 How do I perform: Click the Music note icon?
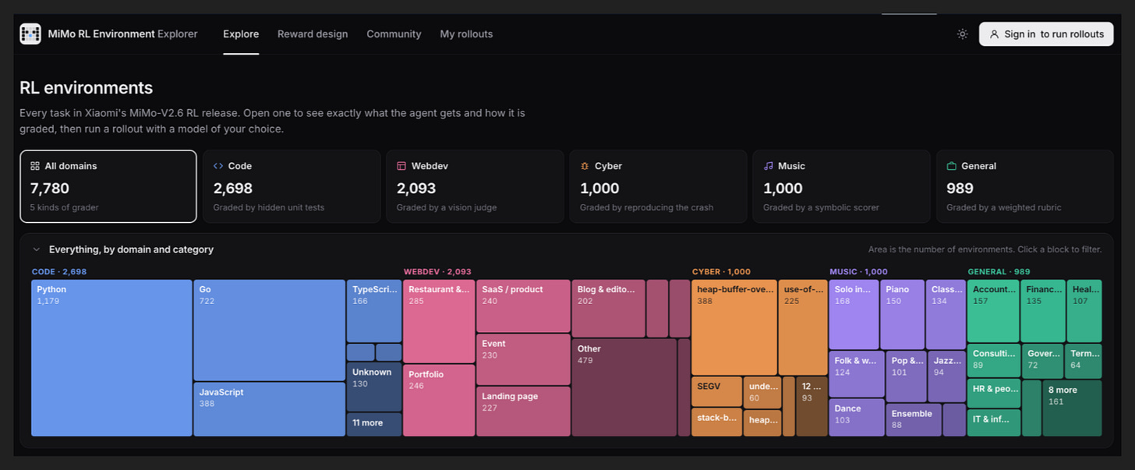click(x=768, y=166)
